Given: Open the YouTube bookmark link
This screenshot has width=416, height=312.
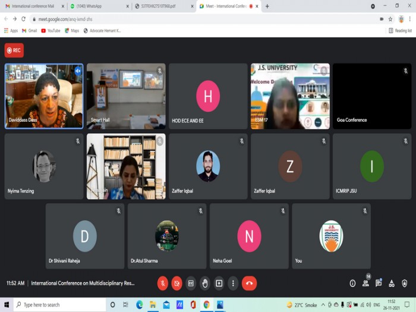Looking at the screenshot, I should point(51,31).
